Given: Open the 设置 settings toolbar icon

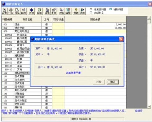Looking at the screenshot, I should point(5,11).
